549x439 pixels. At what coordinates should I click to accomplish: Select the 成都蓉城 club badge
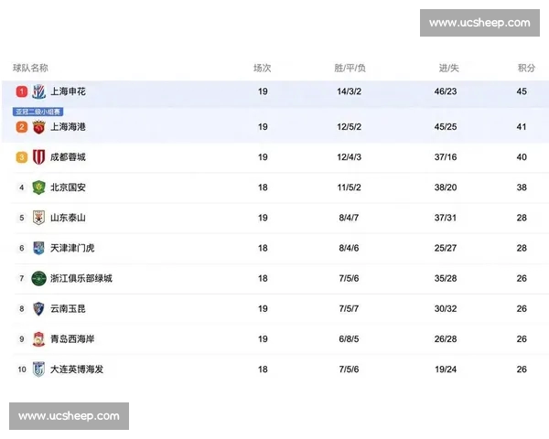(x=38, y=157)
